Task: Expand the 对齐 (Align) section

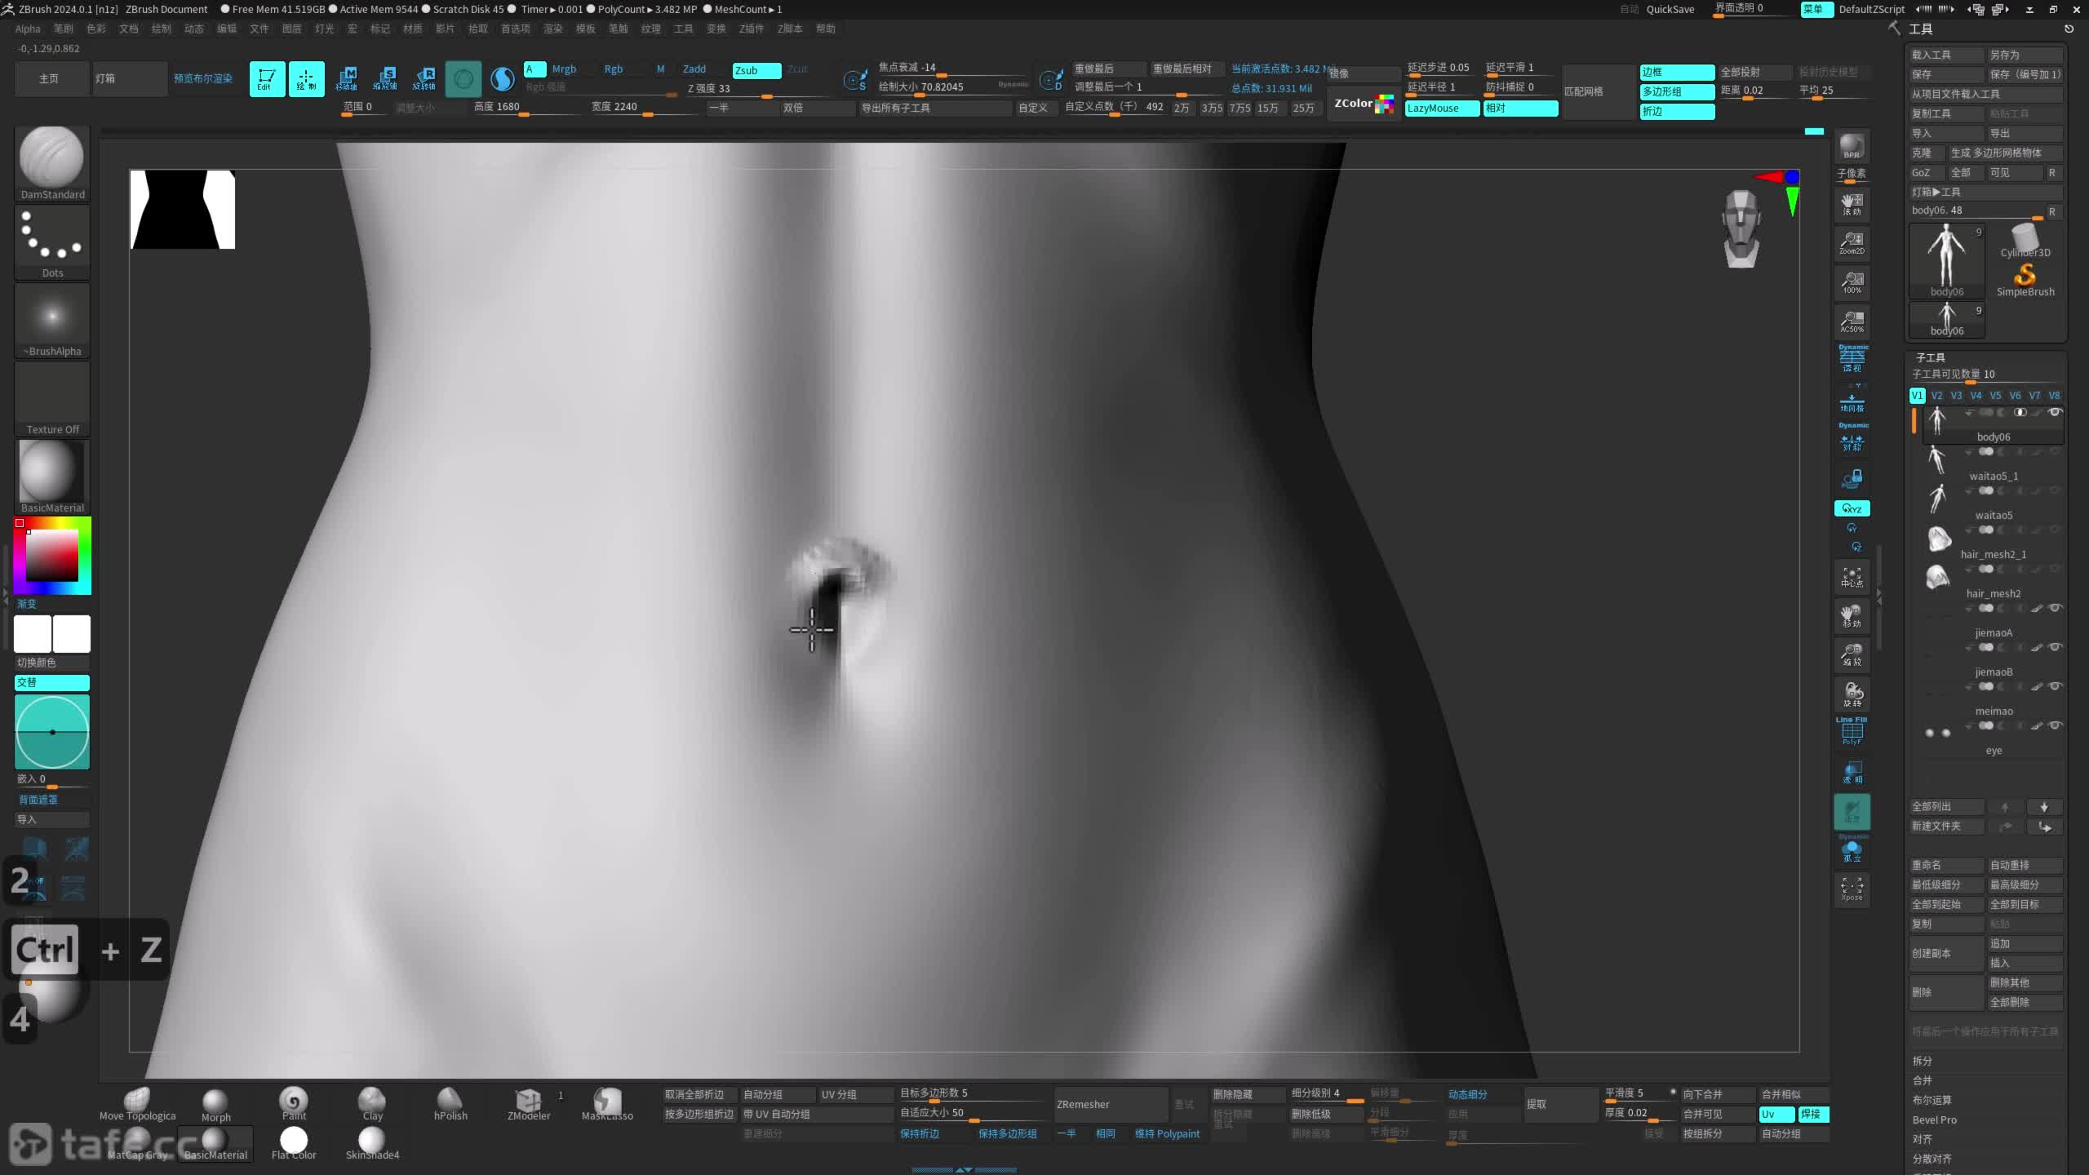Action: (x=1922, y=1139)
